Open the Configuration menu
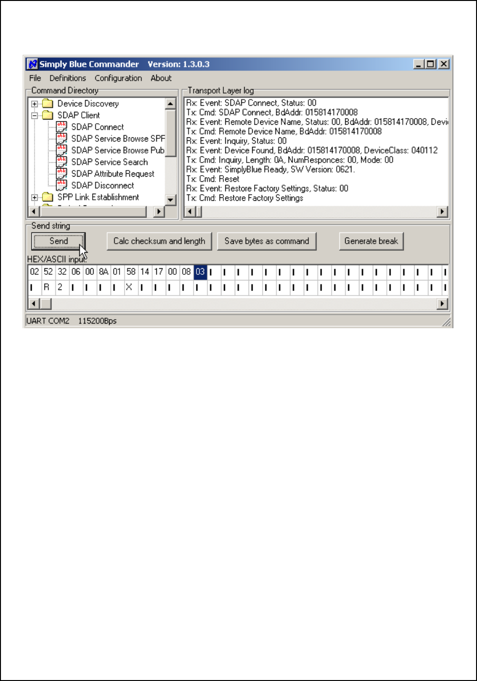 coord(118,78)
